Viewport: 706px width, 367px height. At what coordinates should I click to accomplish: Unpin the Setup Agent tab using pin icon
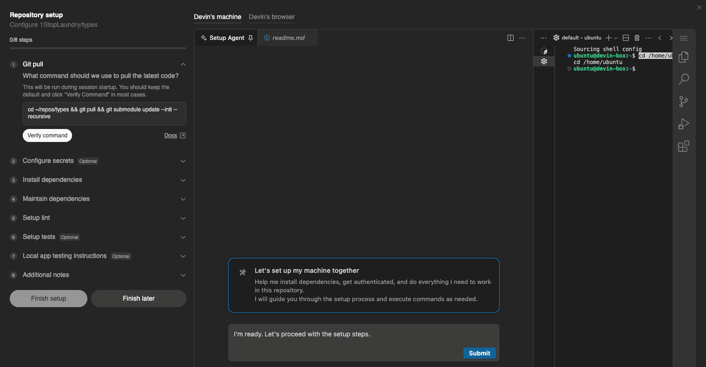[x=251, y=38]
